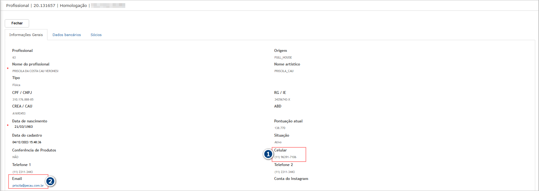The height and width of the screenshot is (191, 539).
Task: Click the Fechar button
Action: [17, 23]
